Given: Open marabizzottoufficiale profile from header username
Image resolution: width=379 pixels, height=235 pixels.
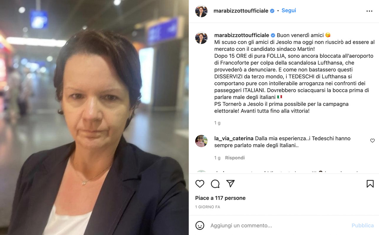Looking at the screenshot, I should [x=241, y=11].
